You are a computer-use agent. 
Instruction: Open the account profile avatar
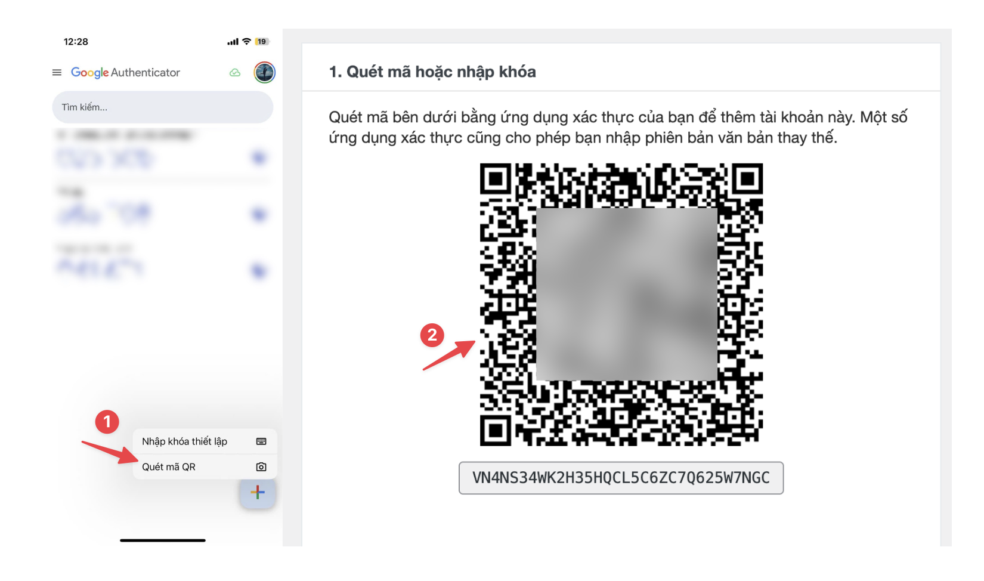click(x=264, y=72)
